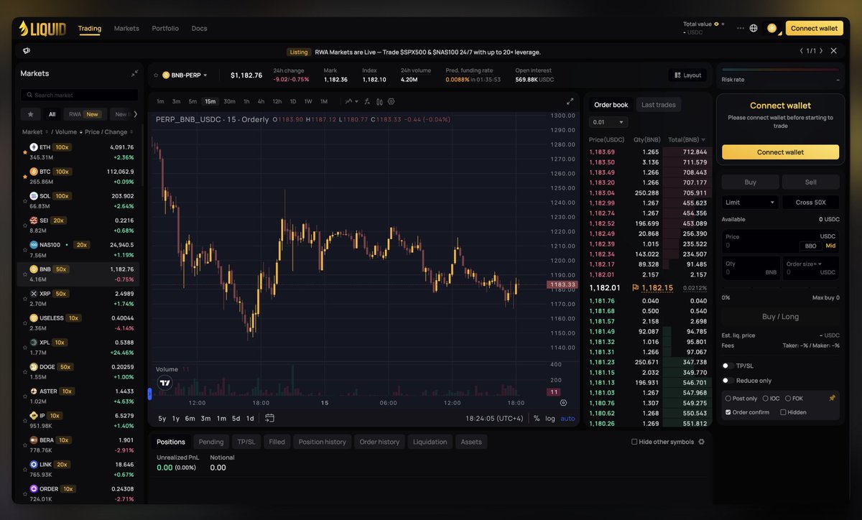Open the globe language selector
Viewport: 862px width, 520px height.
[754, 29]
